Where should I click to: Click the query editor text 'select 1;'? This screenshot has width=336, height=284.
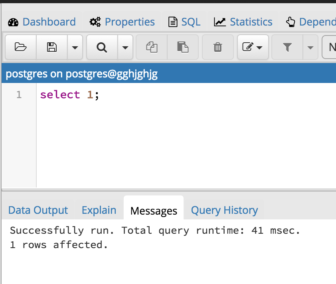[69, 95]
